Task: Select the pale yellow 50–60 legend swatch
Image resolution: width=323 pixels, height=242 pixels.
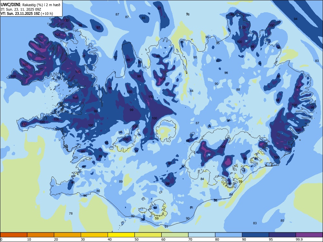Action: click(x=148, y=235)
